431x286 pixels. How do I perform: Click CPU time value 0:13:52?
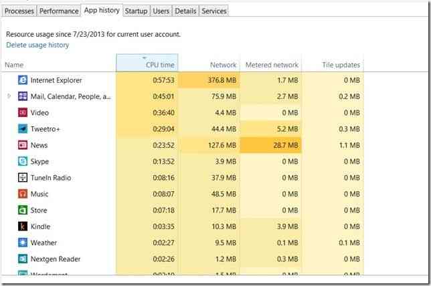pyautogui.click(x=163, y=162)
